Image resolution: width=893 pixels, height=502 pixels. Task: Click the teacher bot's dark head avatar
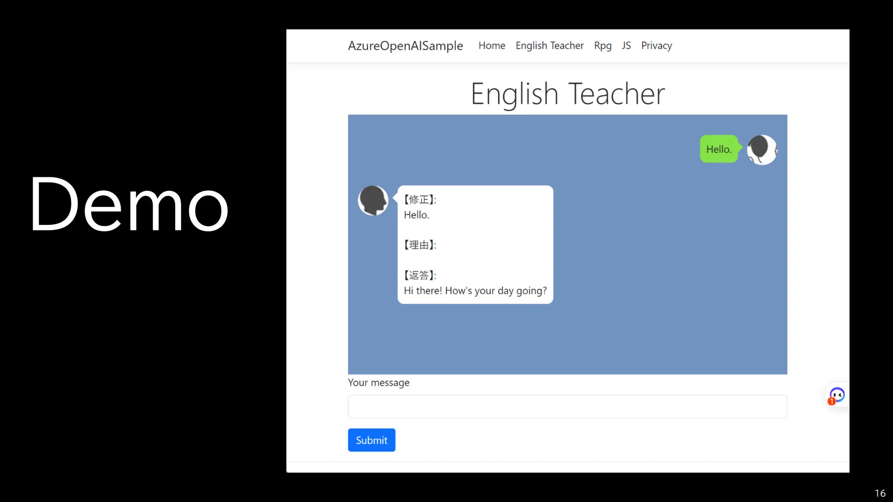pos(373,200)
